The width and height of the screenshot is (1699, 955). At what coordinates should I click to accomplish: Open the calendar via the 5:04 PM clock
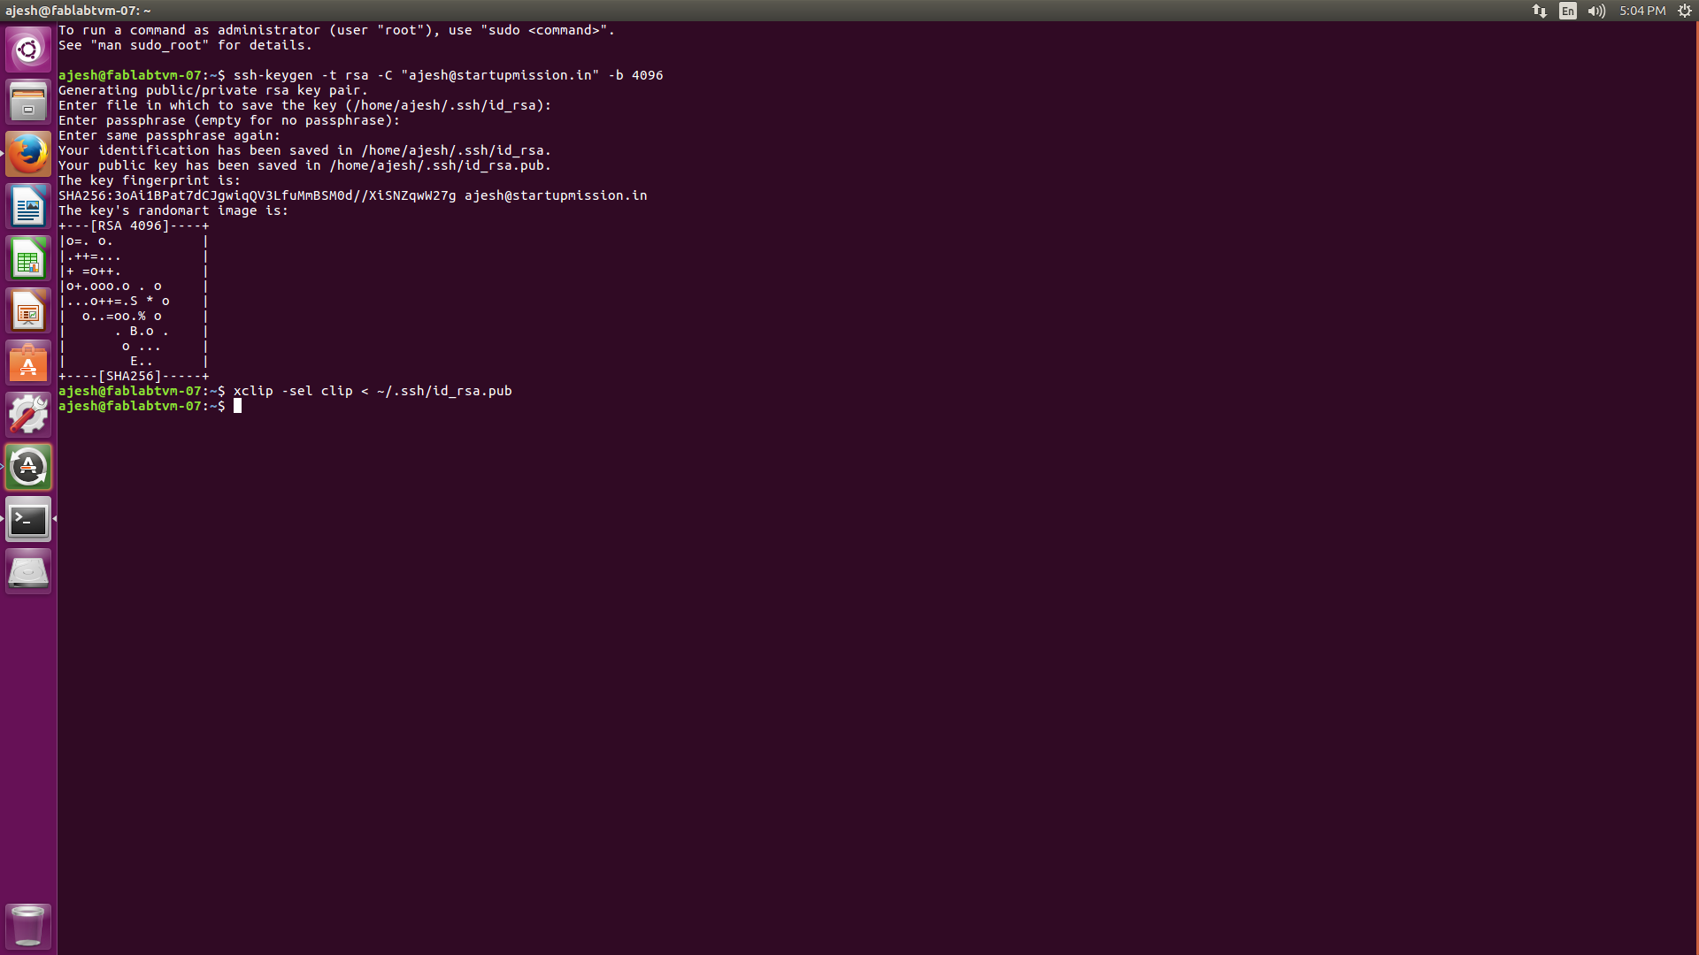[1643, 11]
